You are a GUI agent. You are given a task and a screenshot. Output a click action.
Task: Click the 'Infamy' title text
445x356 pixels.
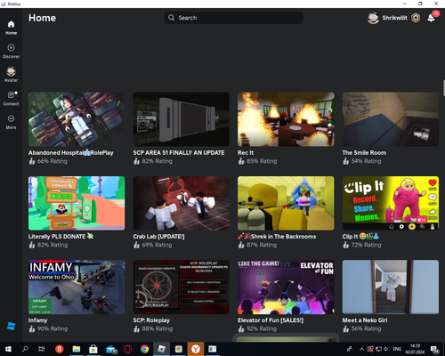(37, 320)
